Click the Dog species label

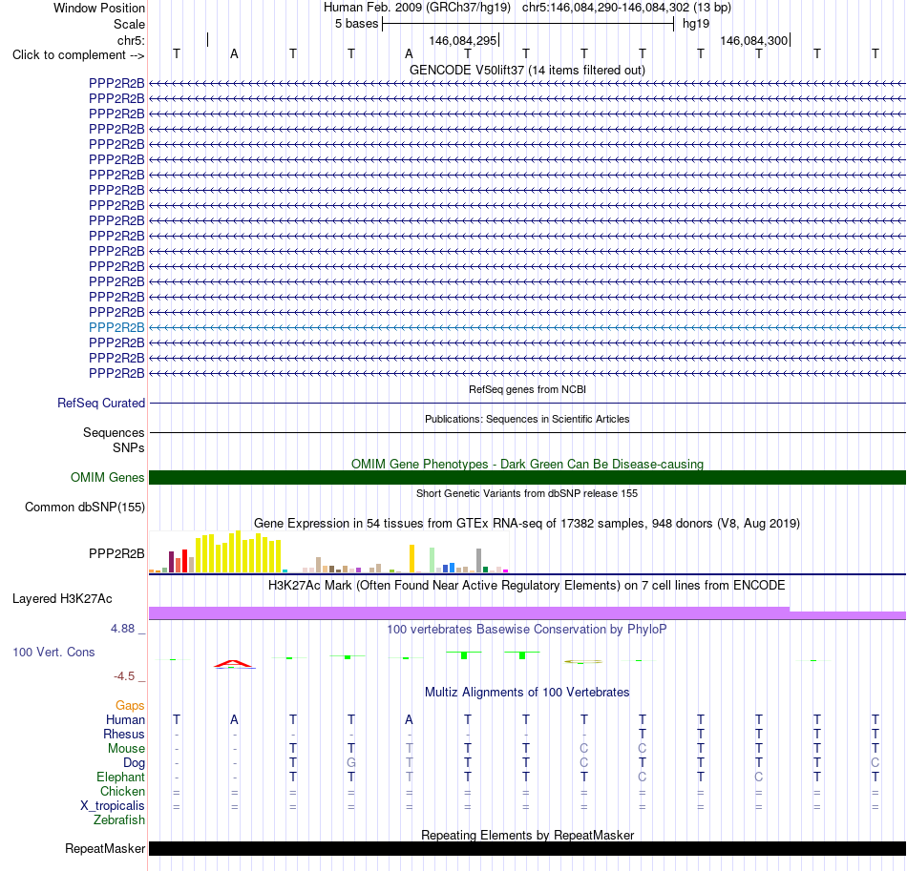(x=134, y=763)
